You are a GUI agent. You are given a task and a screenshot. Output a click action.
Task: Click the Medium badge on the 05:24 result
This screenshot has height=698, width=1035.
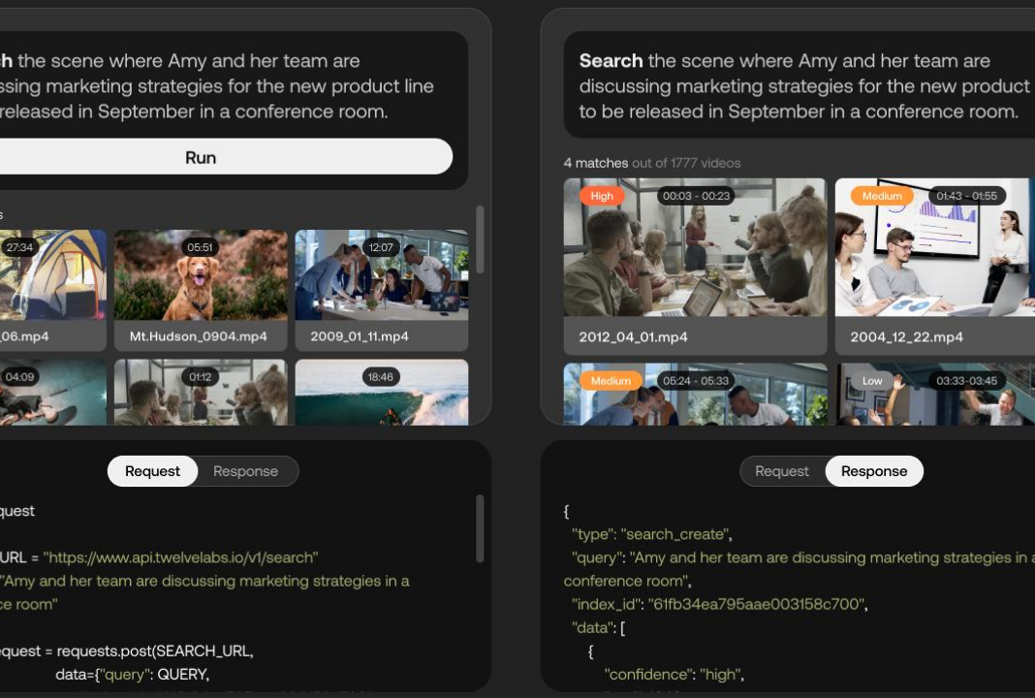611,380
